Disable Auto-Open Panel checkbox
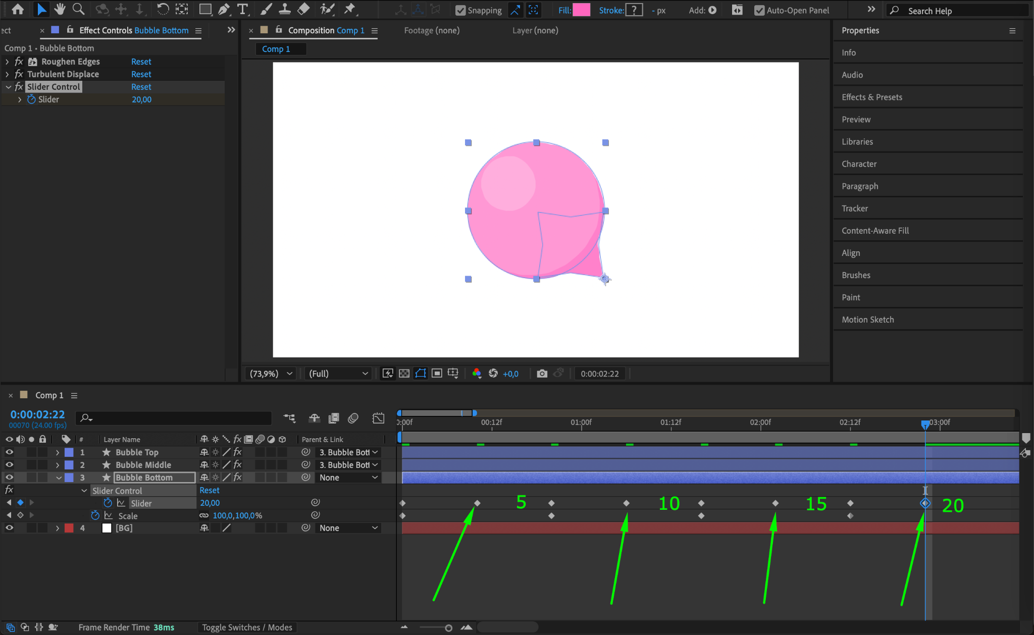Screen dimensions: 1034x635 pyautogui.click(x=759, y=11)
